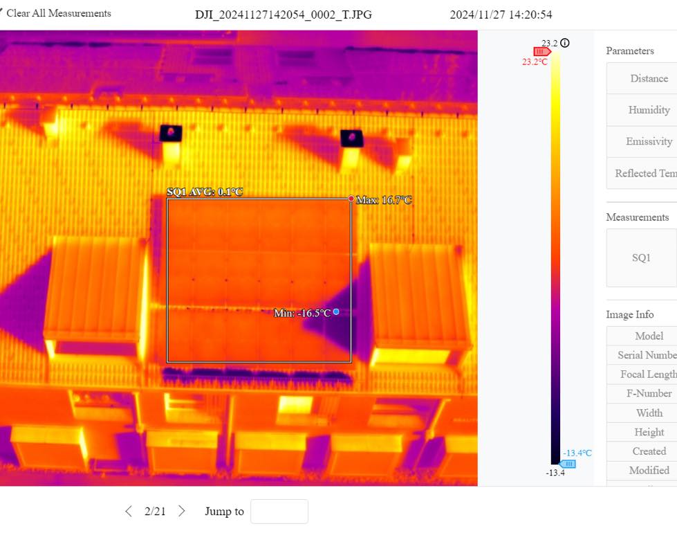Click the Model row in Image Info

pos(642,336)
